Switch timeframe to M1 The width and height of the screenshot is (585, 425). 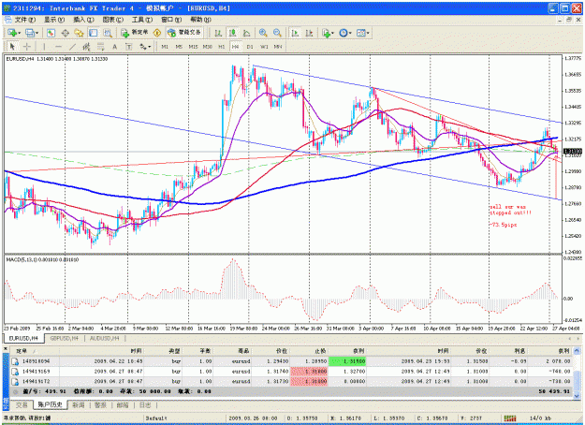(165, 47)
